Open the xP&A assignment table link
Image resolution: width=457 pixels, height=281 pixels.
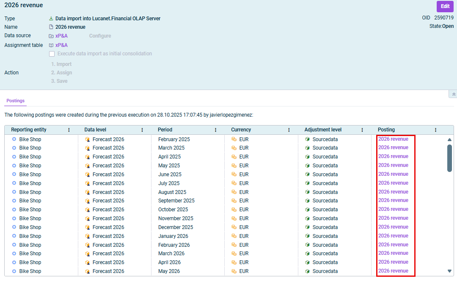click(61, 45)
